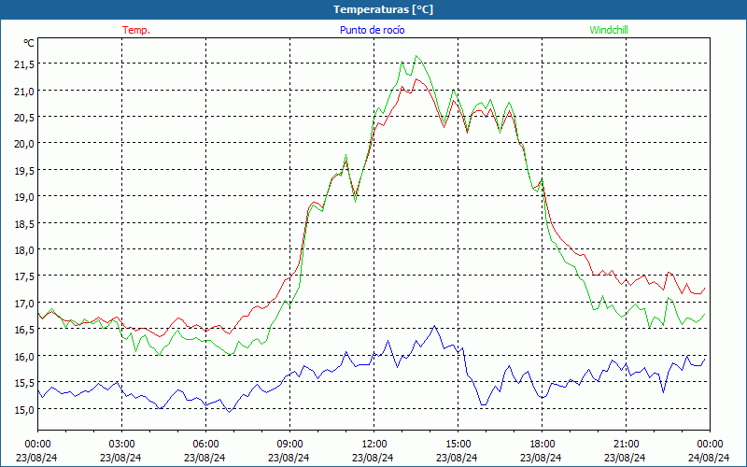Click the 12:00 time axis label
Image resolution: width=747 pixels, height=467 pixels.
(374, 445)
